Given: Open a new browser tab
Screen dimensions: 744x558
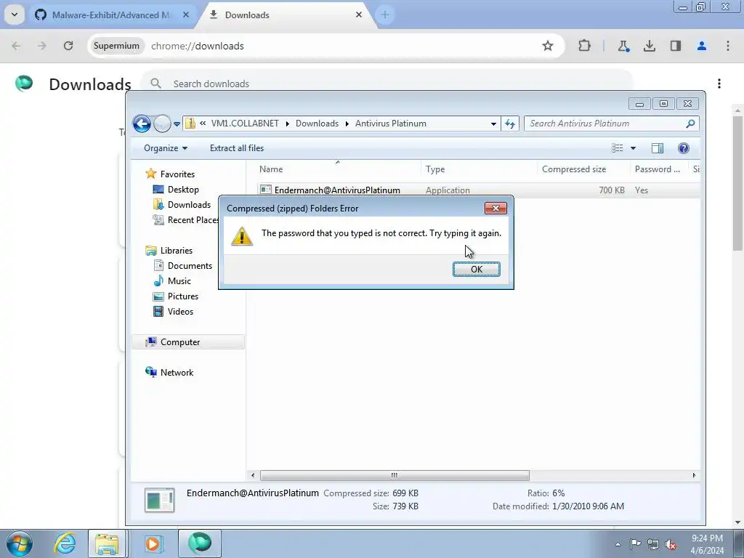Looking at the screenshot, I should [385, 15].
